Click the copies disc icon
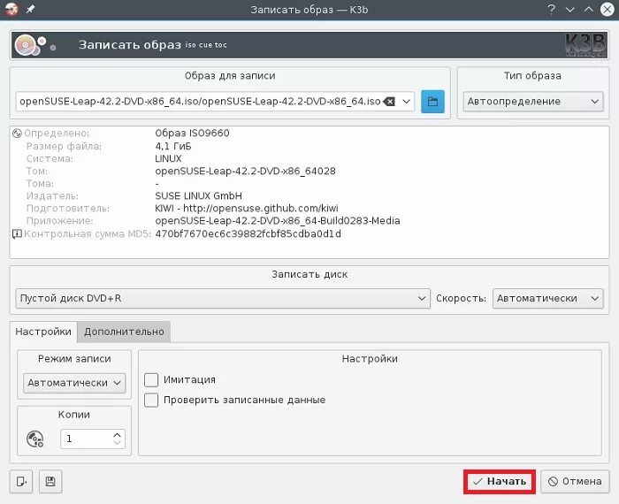Screen dimensions: 619x504 pyautogui.click(x=34, y=439)
